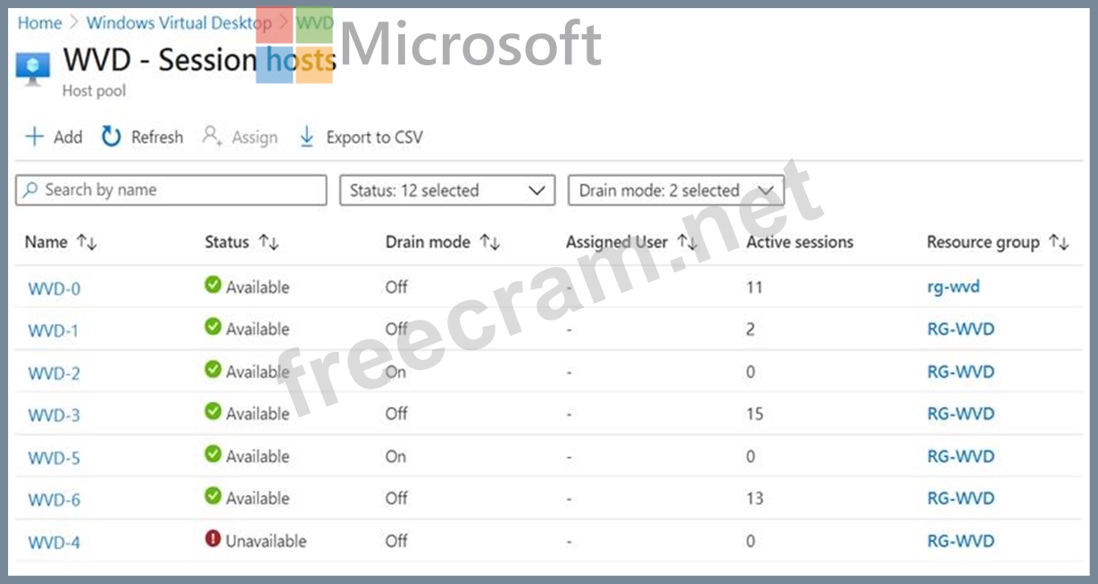This screenshot has width=1098, height=584.
Task: Open rg-wvd resource group link
Action: (x=952, y=288)
